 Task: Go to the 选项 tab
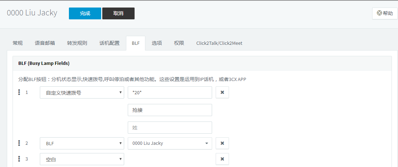point(157,43)
